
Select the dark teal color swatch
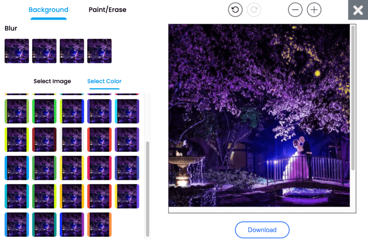click(44, 225)
